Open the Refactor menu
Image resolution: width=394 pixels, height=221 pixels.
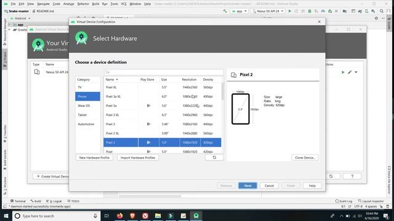point(83,4)
